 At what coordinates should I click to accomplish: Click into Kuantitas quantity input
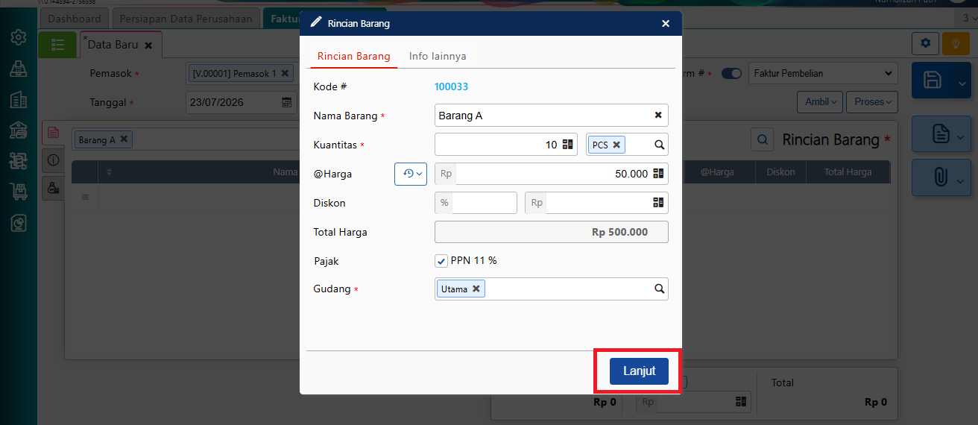(496, 145)
